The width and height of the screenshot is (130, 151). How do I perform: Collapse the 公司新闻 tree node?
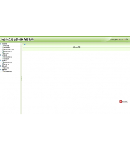click(x=1, y=55)
